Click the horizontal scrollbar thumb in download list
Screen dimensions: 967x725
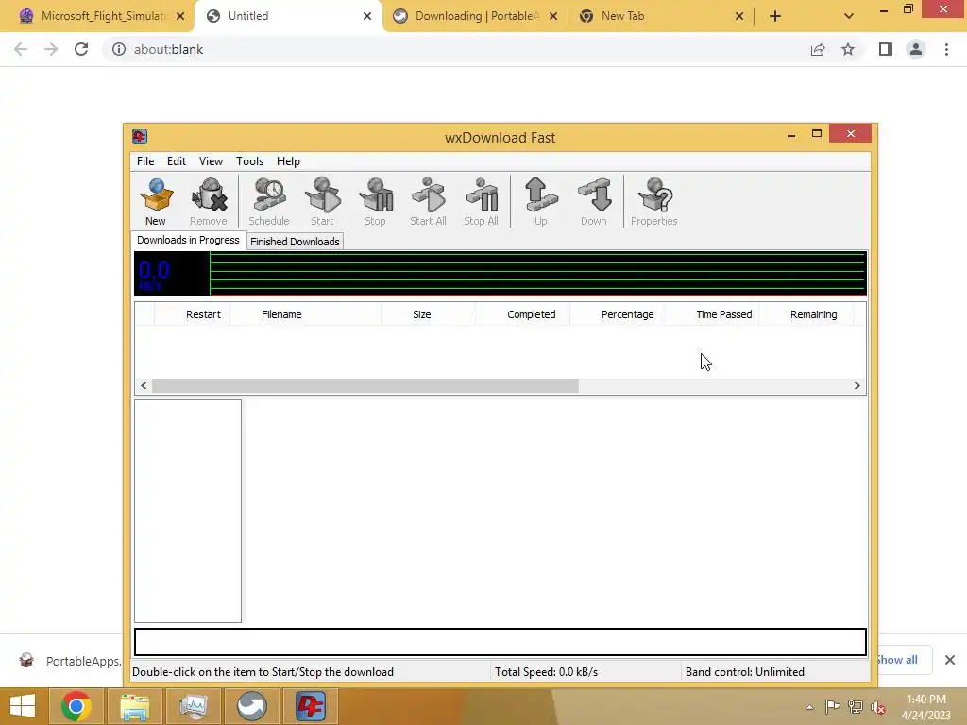(365, 385)
